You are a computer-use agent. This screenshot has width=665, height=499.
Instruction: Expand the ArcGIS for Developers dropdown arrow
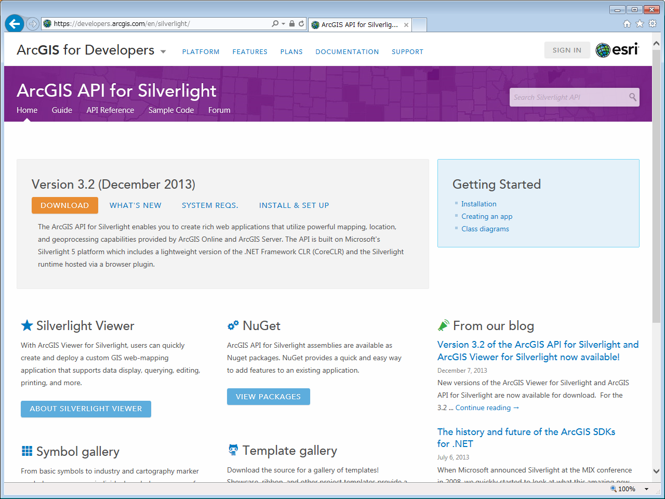tap(163, 51)
